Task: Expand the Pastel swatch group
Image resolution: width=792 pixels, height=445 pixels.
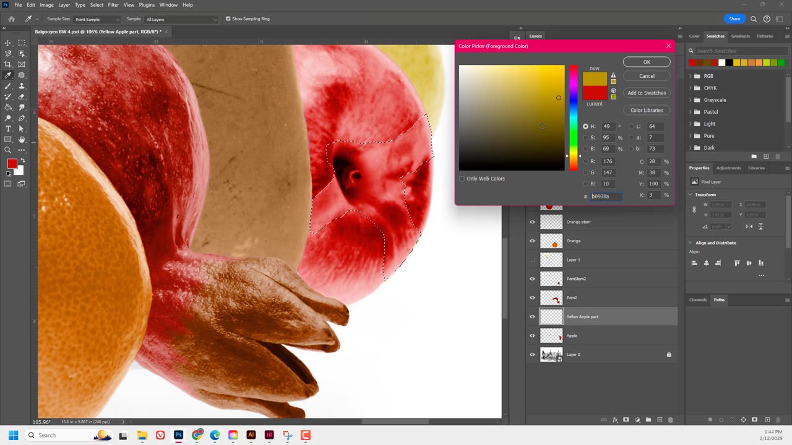Action: [691, 112]
